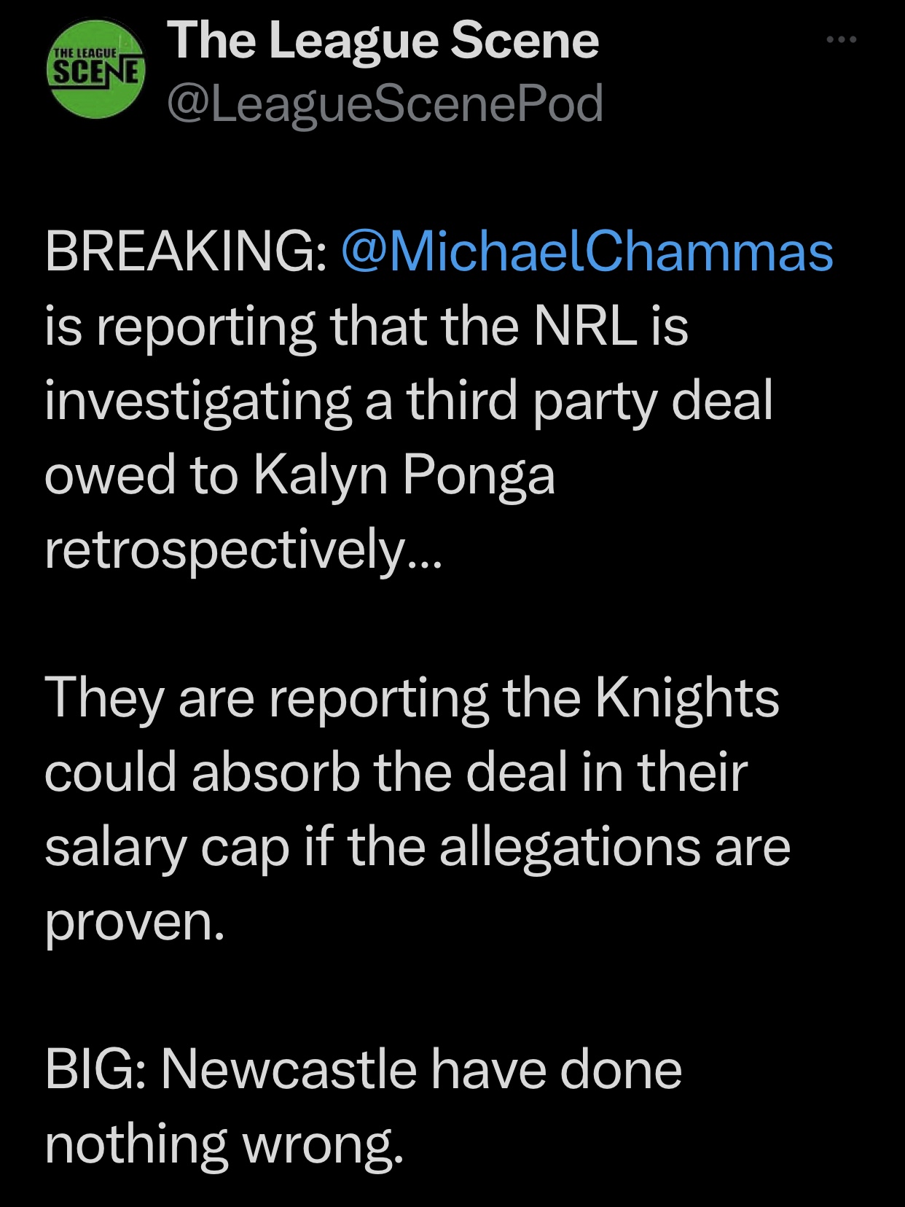905x1207 pixels.
Task: Click 'BIG: Newcastle have done' line
Action: pos(363,1070)
